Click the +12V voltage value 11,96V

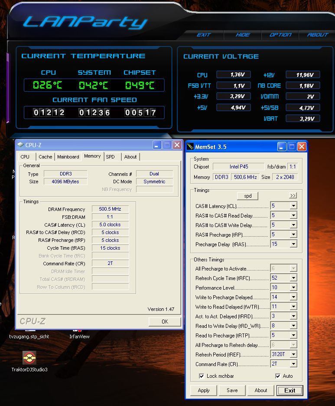(303, 75)
